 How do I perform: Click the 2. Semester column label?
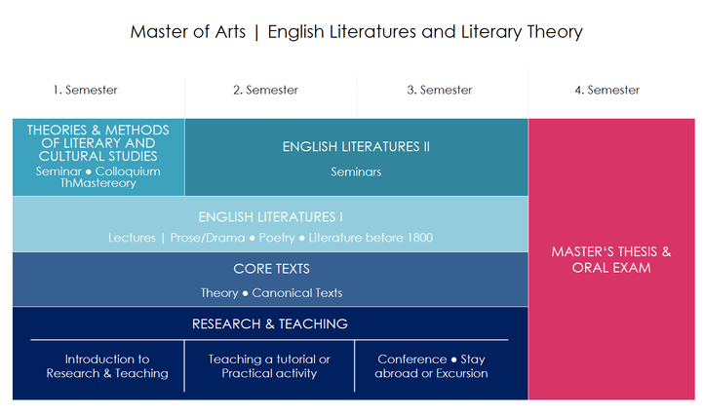pos(266,91)
